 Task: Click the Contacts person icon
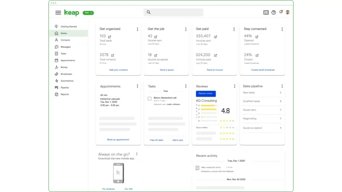56,40
